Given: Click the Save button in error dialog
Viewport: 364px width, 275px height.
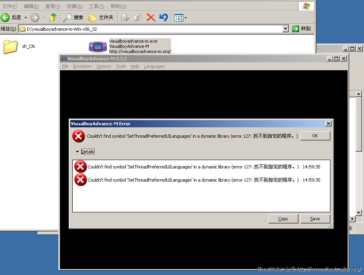Looking at the screenshot, I should (315, 219).
